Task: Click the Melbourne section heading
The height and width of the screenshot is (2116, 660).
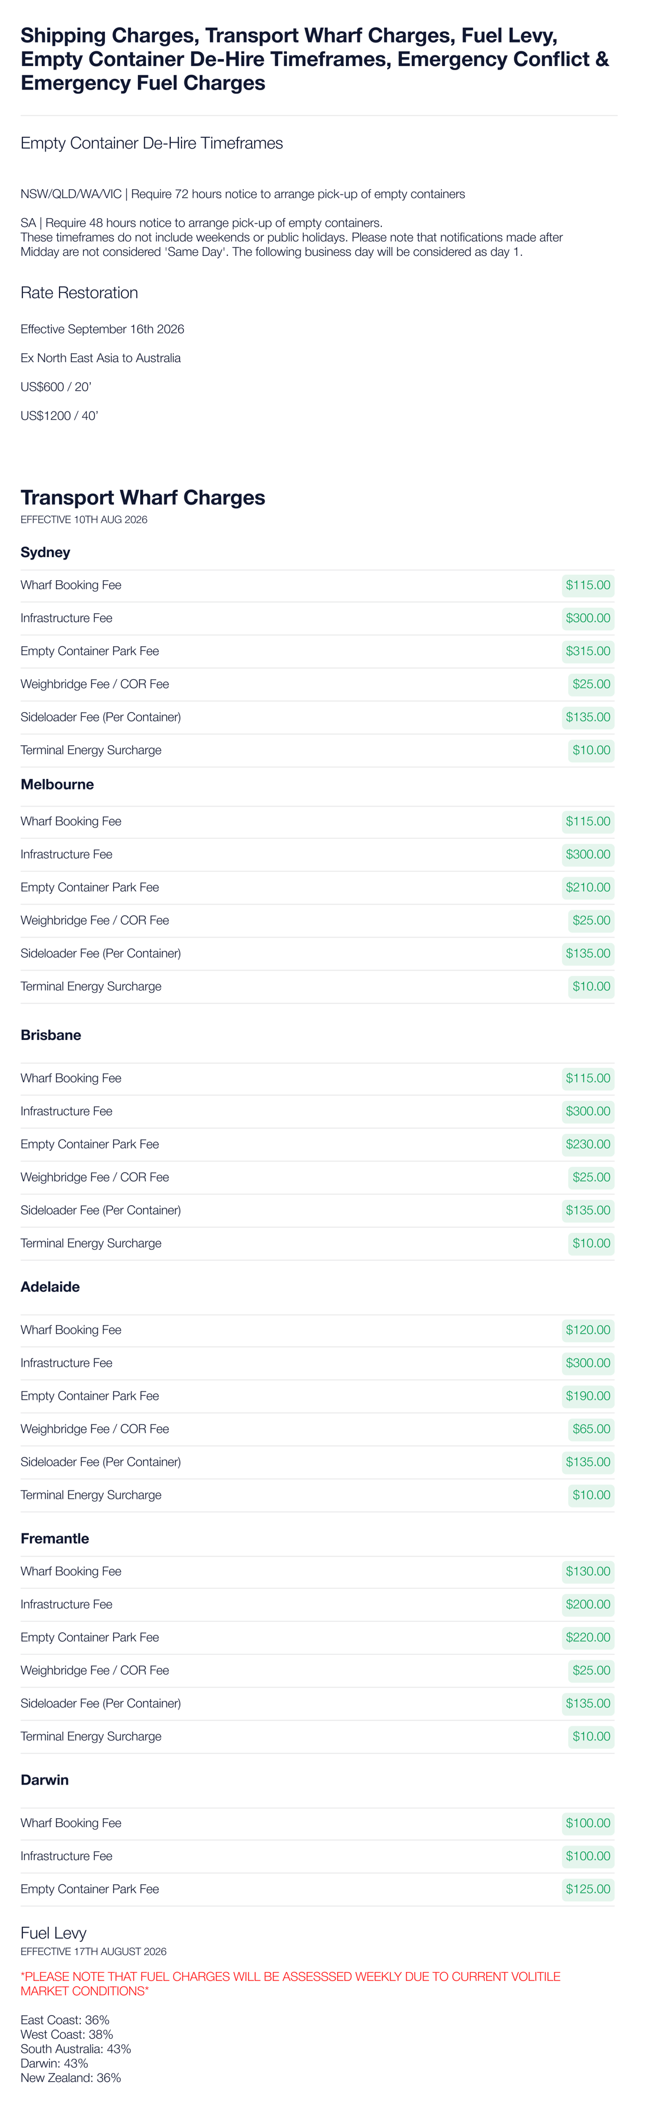Action: pos(58,785)
